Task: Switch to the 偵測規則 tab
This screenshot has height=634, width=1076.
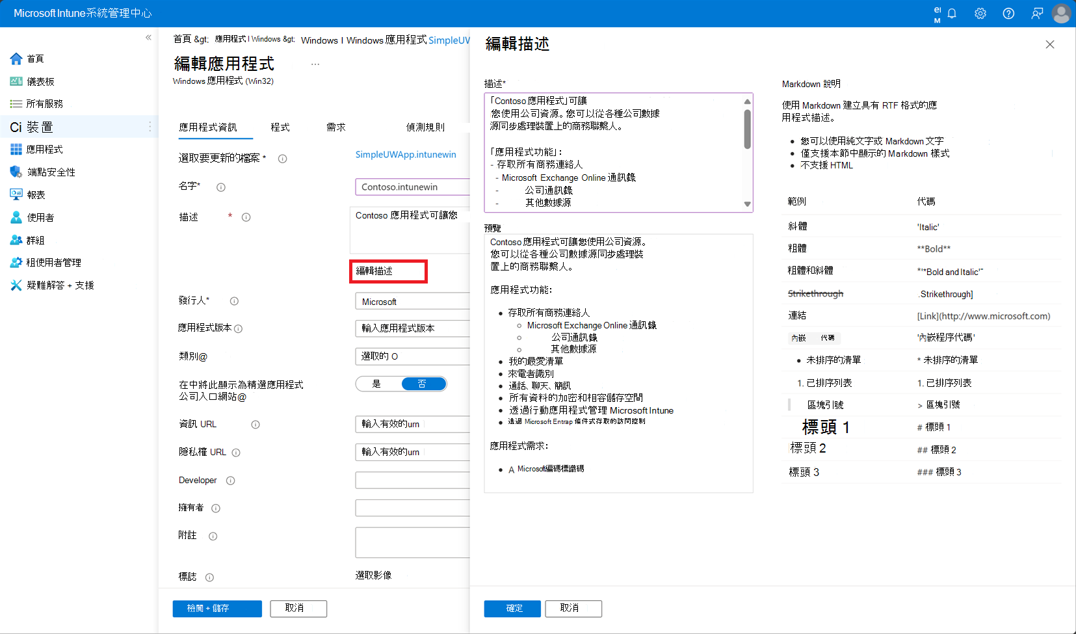Action: [425, 127]
